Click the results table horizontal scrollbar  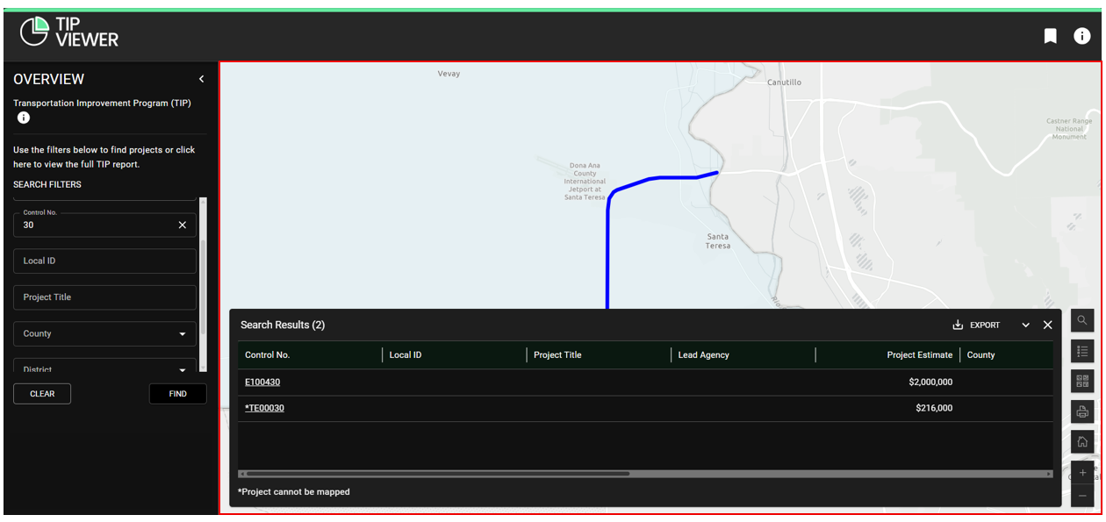[x=438, y=474]
